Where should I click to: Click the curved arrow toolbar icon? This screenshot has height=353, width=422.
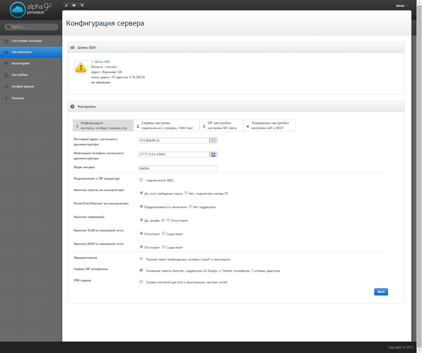pos(82,5)
